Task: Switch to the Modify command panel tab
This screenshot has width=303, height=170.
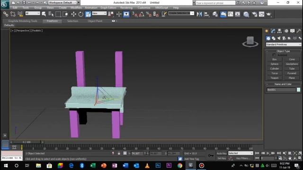Action: (273, 31)
